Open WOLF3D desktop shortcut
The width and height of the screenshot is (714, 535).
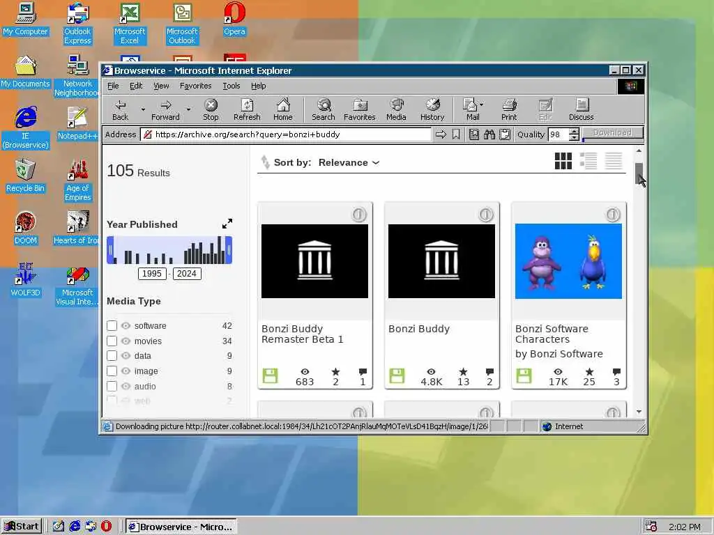(x=26, y=280)
